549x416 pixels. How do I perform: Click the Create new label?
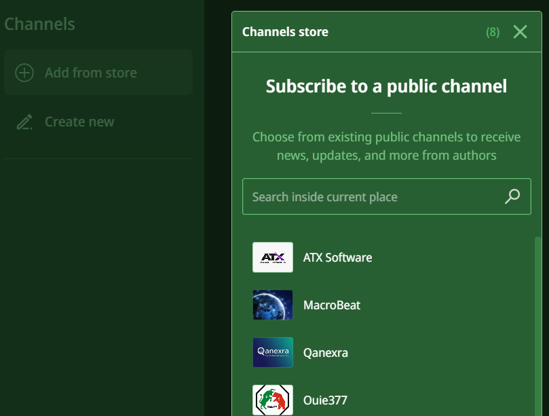pyautogui.click(x=79, y=122)
